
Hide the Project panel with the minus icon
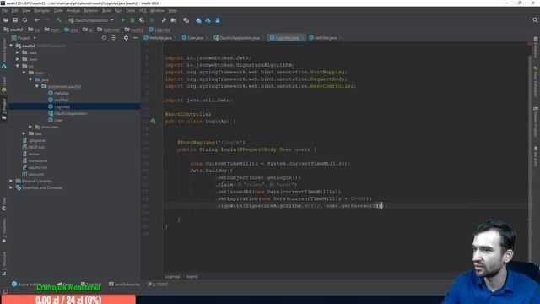(136, 37)
